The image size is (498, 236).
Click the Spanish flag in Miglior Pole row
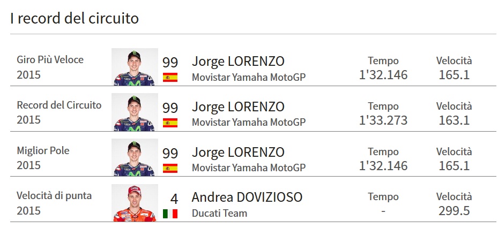[x=170, y=168]
